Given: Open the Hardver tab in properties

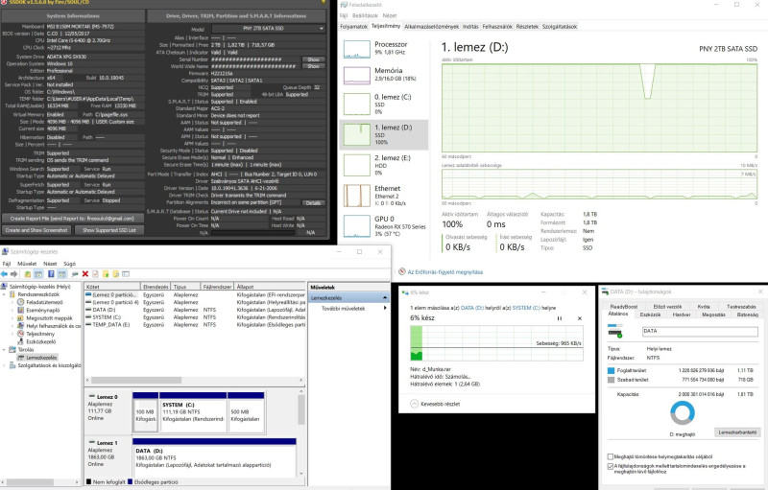Looking at the screenshot, I should point(682,315).
